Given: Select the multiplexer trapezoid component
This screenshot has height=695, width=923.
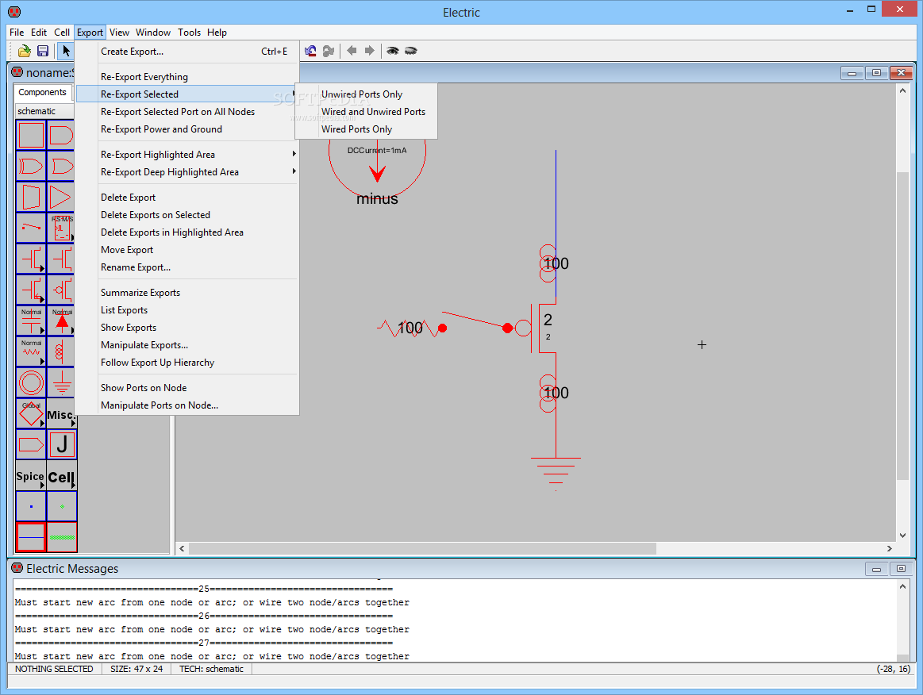Looking at the screenshot, I should click(x=31, y=197).
